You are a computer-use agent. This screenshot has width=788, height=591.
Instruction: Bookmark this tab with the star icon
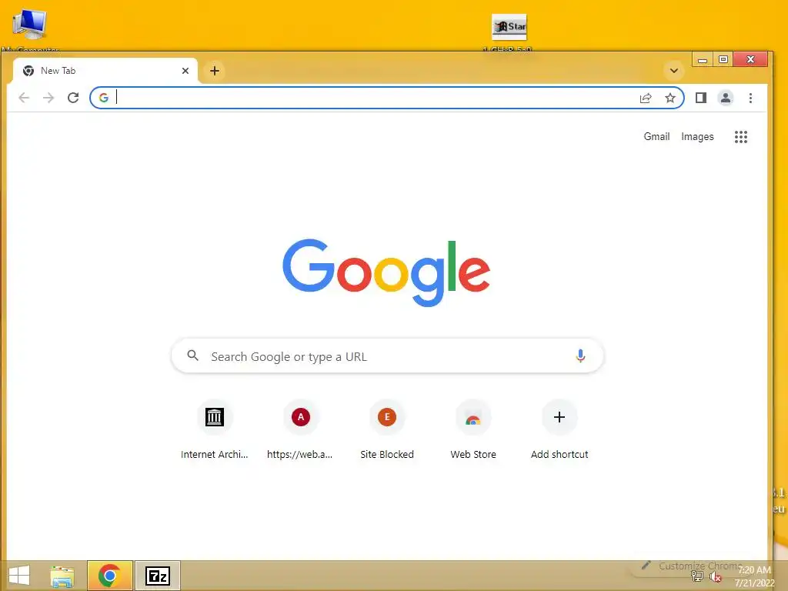(670, 98)
